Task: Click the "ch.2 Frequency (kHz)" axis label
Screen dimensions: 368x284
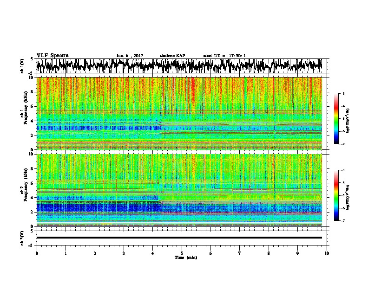Action: coord(24,185)
